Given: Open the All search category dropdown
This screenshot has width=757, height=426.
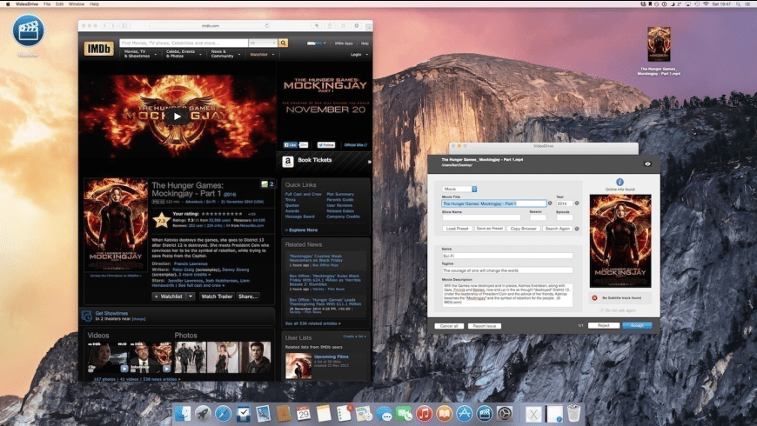Looking at the screenshot, I should [x=263, y=43].
